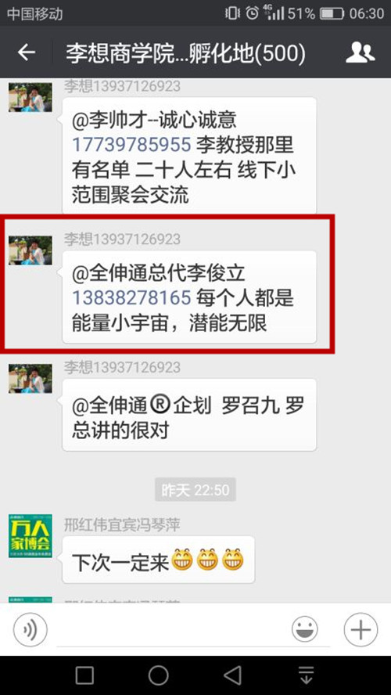
Task: Tap Android home circle button
Action: [159, 675]
